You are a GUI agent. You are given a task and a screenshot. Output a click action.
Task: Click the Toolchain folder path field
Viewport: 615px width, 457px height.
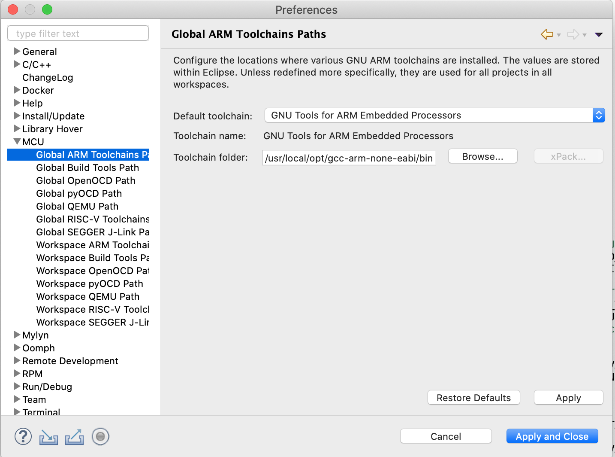(x=349, y=158)
